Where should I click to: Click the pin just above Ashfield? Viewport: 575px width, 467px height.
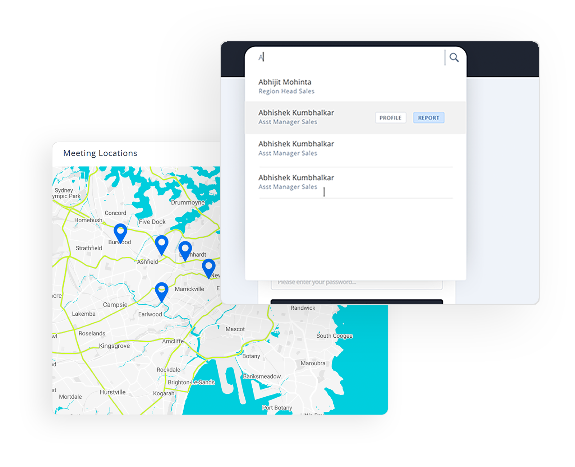[x=162, y=244]
